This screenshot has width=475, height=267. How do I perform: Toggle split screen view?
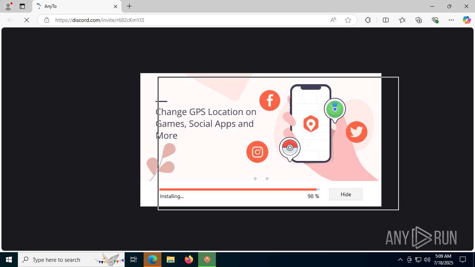pyautogui.click(x=386, y=20)
